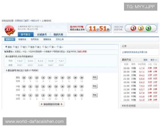
Task: Click the 11分51秒 countdown timer
Action: (x=98, y=28)
